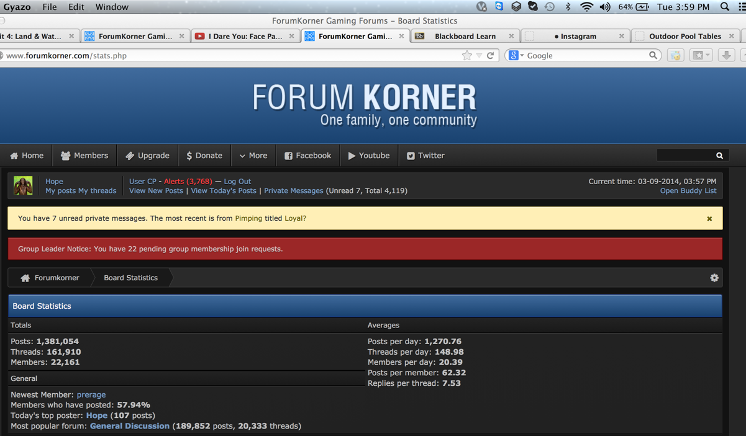Image resolution: width=746 pixels, height=436 pixels.
Task: Open newest member prerage profile
Action: (91, 394)
